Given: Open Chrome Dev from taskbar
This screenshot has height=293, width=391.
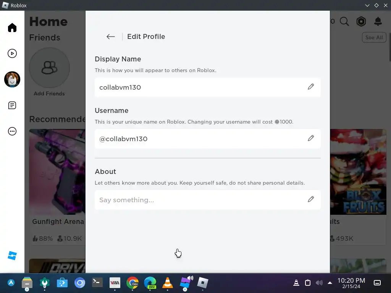Looking at the screenshot, I should 132,283.
